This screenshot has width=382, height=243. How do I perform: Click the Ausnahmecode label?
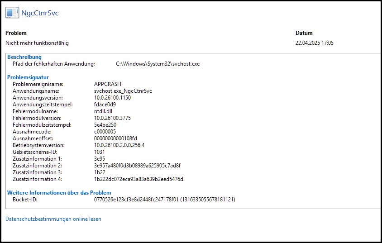point(32,132)
